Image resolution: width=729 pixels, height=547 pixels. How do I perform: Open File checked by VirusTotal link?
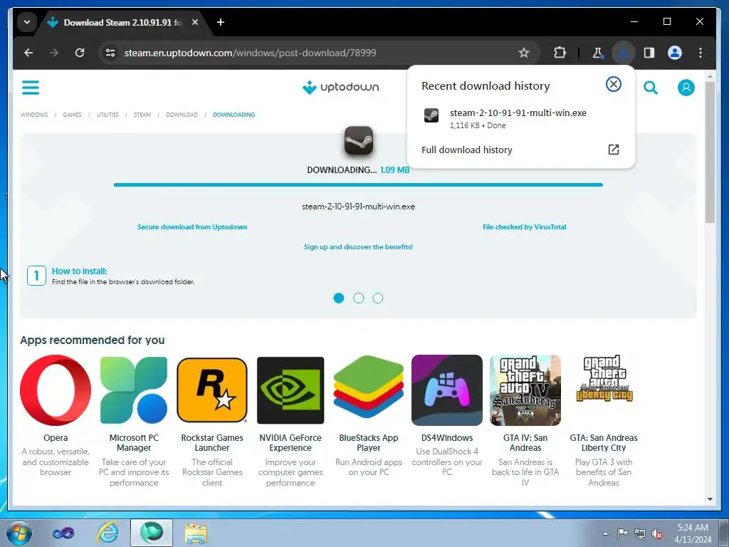pyautogui.click(x=525, y=227)
